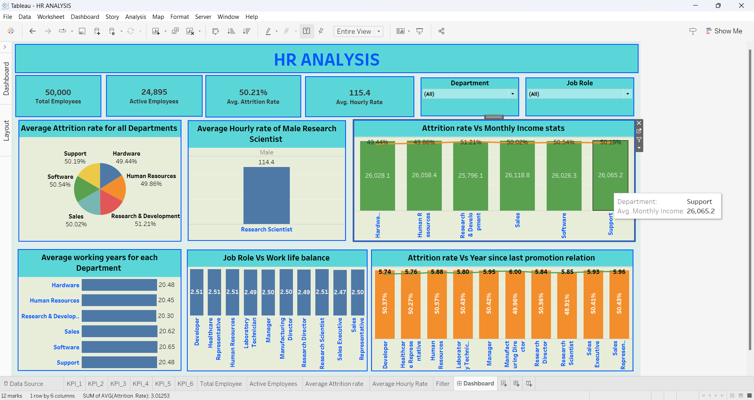Click the Go to Sheet icon

(x=639, y=131)
